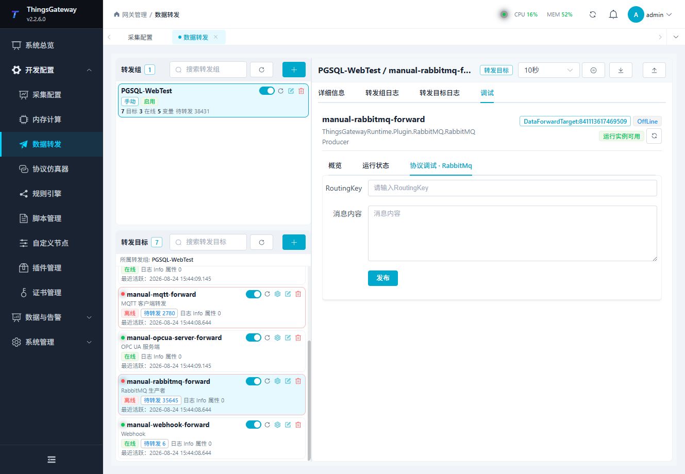Open 规则引擎 in the sidebar
The width and height of the screenshot is (685, 474).
point(52,194)
